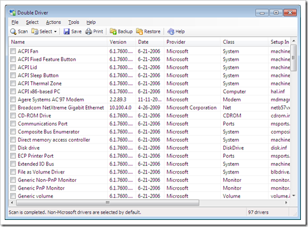The image size is (308, 227).
Task: Click the horizontal scrollbar right arrow
Action: (286, 203)
